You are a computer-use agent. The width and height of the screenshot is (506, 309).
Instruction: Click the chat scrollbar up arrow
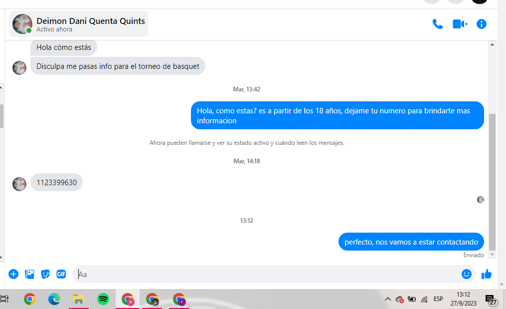tap(492, 44)
